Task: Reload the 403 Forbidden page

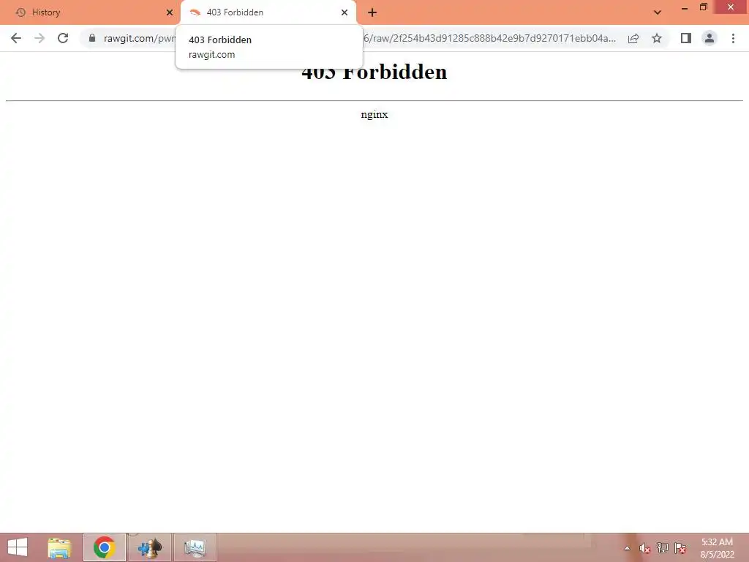Action: click(63, 38)
